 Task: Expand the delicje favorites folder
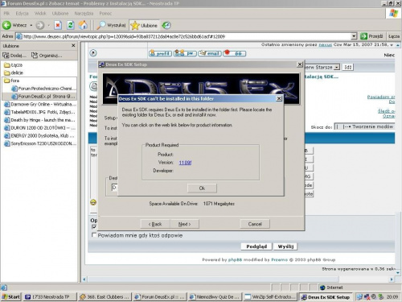[14, 72]
